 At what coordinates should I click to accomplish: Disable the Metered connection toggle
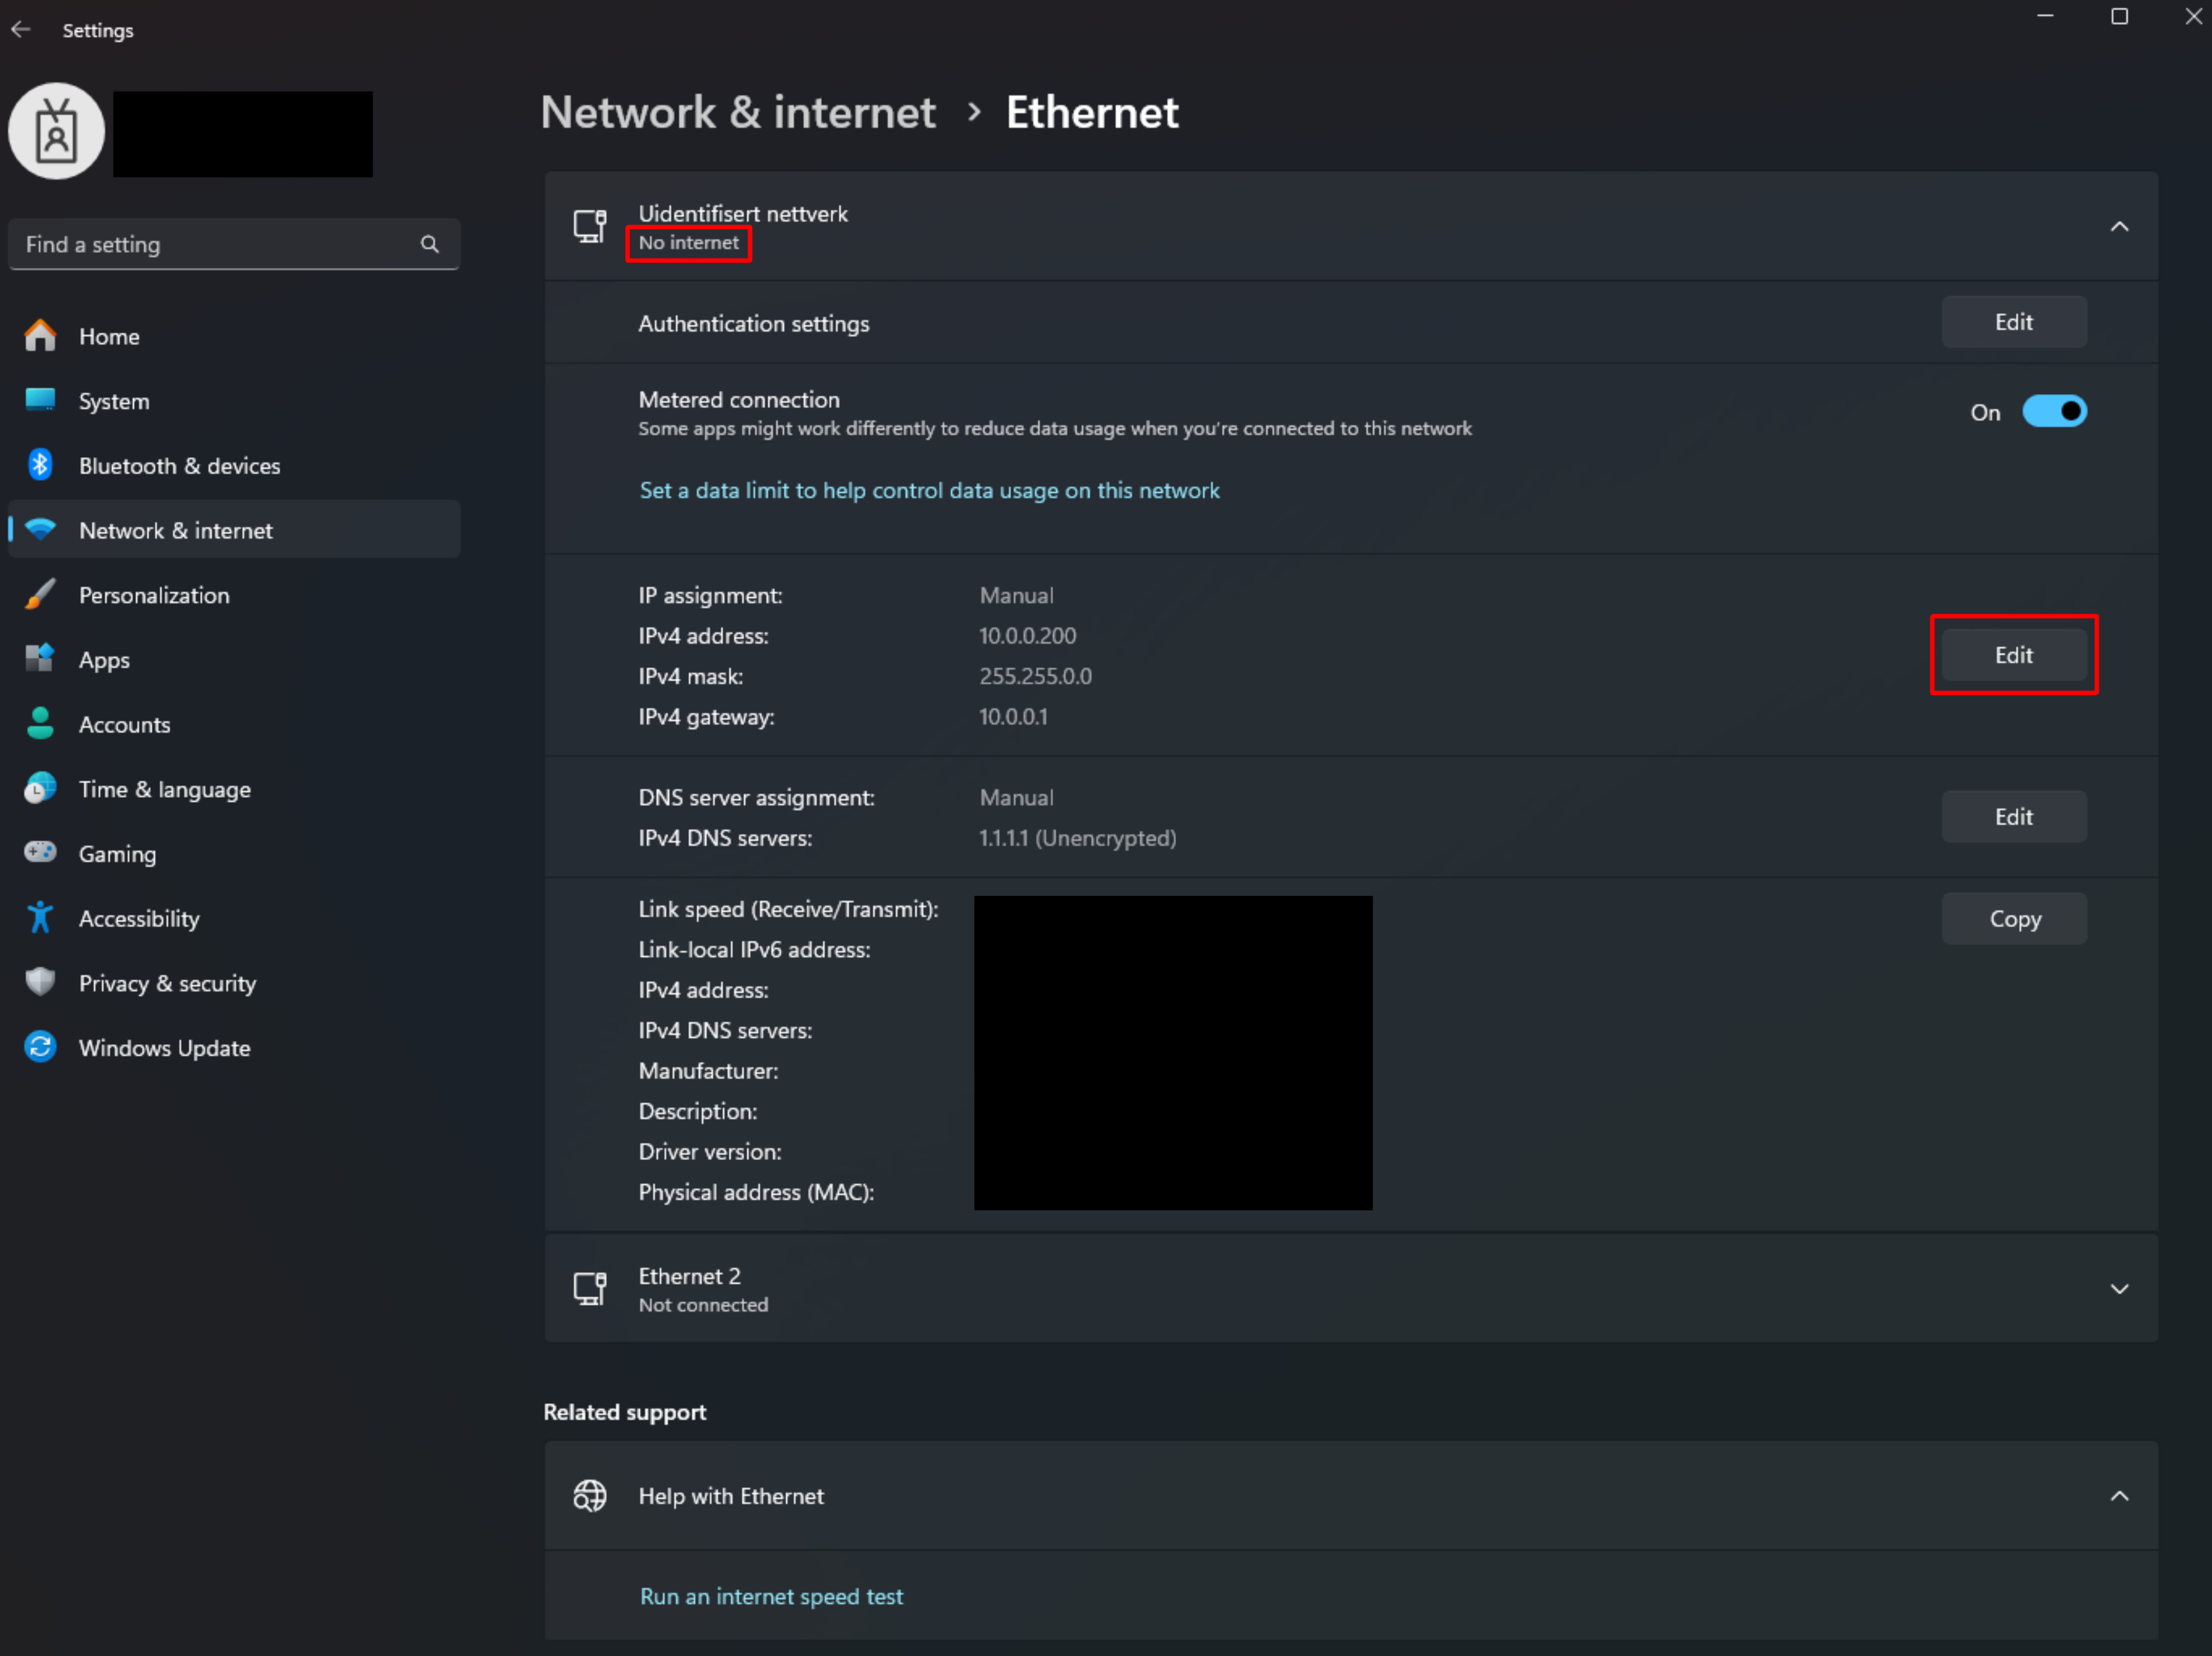click(2055, 411)
